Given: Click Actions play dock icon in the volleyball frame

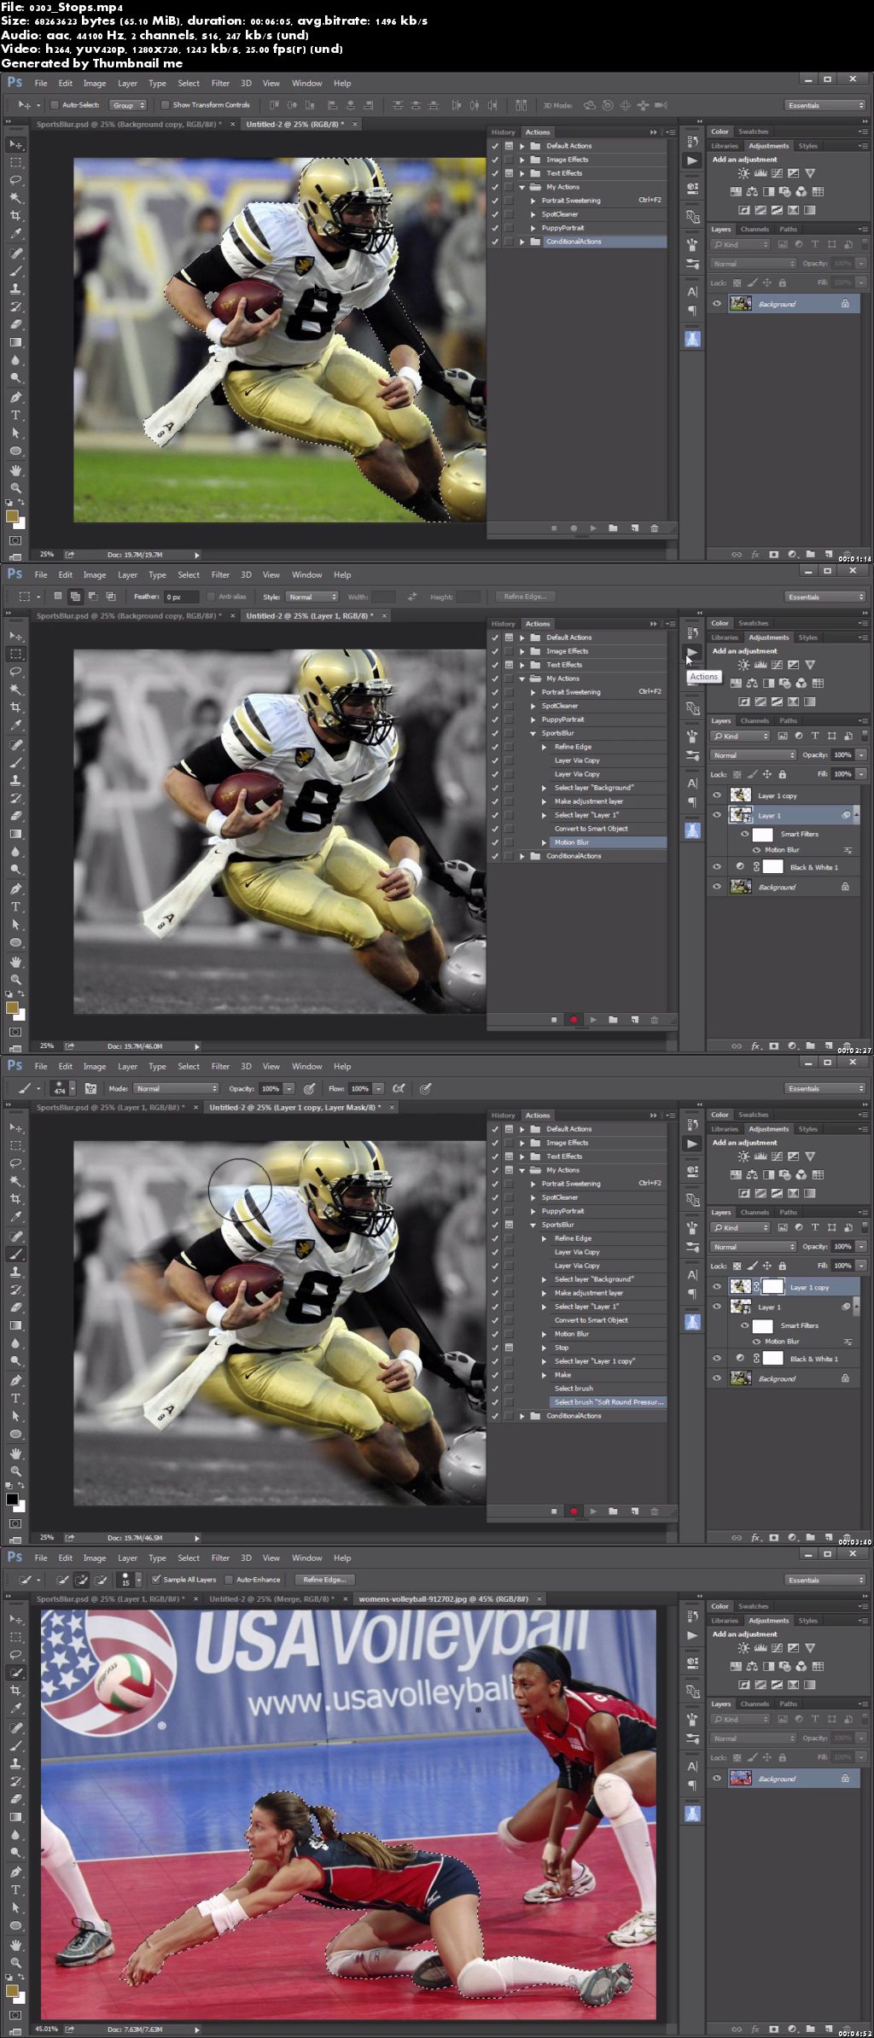Looking at the screenshot, I should [692, 1635].
